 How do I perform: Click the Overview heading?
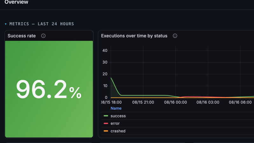coord(17,2)
